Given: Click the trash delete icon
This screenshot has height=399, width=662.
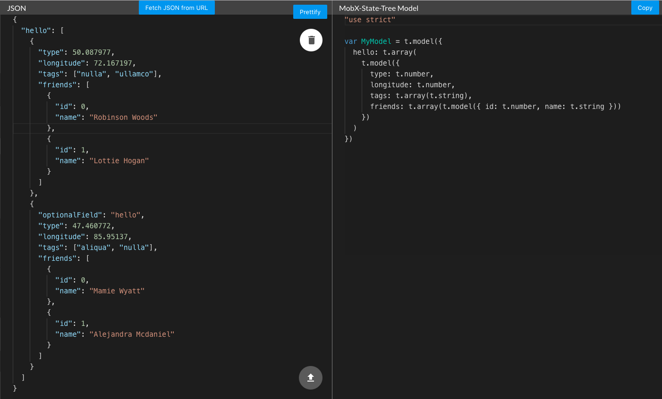Looking at the screenshot, I should pos(311,40).
